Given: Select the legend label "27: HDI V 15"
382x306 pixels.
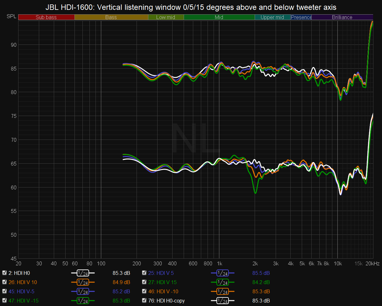Looking at the screenshot, I should point(162,282).
